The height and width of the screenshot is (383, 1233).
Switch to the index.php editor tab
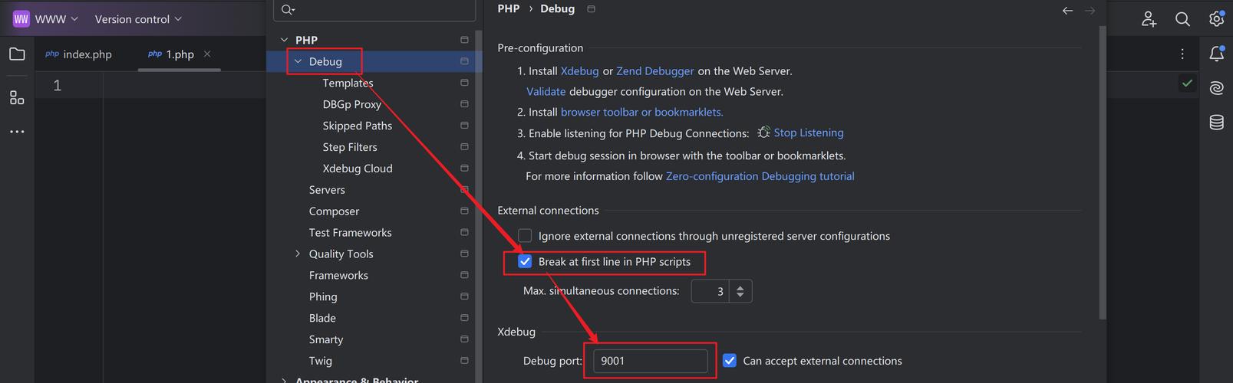click(x=78, y=54)
